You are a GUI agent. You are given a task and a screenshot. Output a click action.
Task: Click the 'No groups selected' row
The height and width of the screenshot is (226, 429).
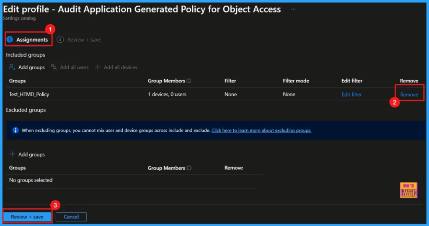point(131,180)
